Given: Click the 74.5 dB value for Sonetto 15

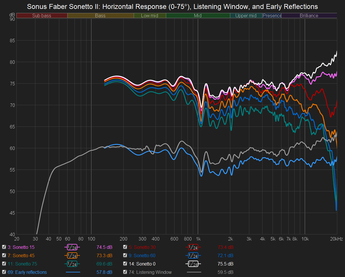Looking at the screenshot, I should coord(105,247).
